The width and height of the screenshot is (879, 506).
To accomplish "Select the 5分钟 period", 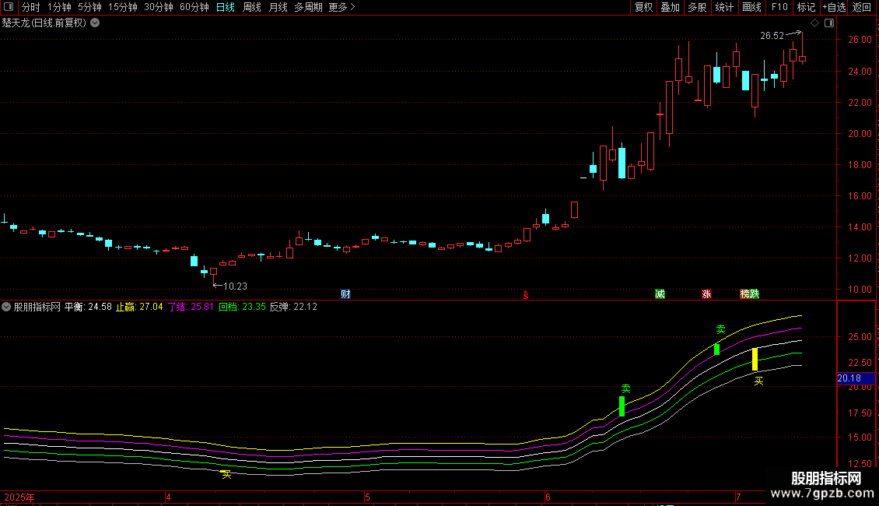I will point(89,7).
